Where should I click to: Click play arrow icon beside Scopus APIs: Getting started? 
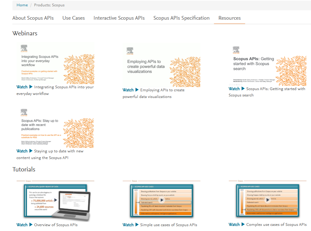point(243,89)
